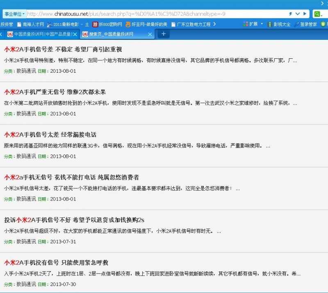Click 数码通讯 under 纯属忽悠消费者 result
This screenshot has height=293, width=328.
(x=26, y=199)
